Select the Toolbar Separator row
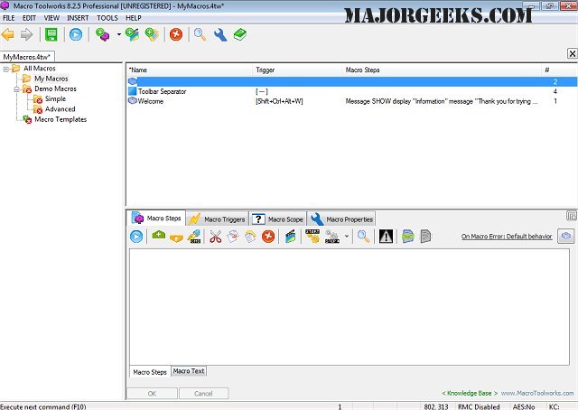This screenshot has width=578, height=410. 352,91
